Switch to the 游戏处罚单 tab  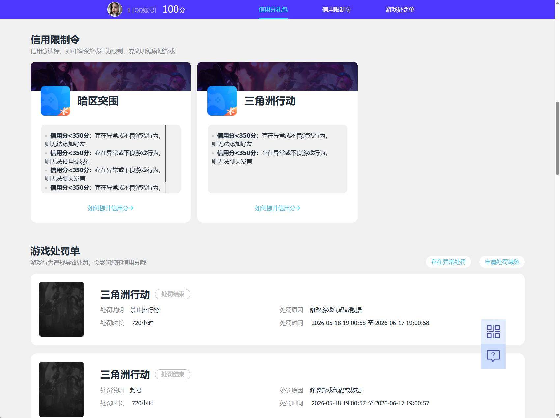coord(400,10)
